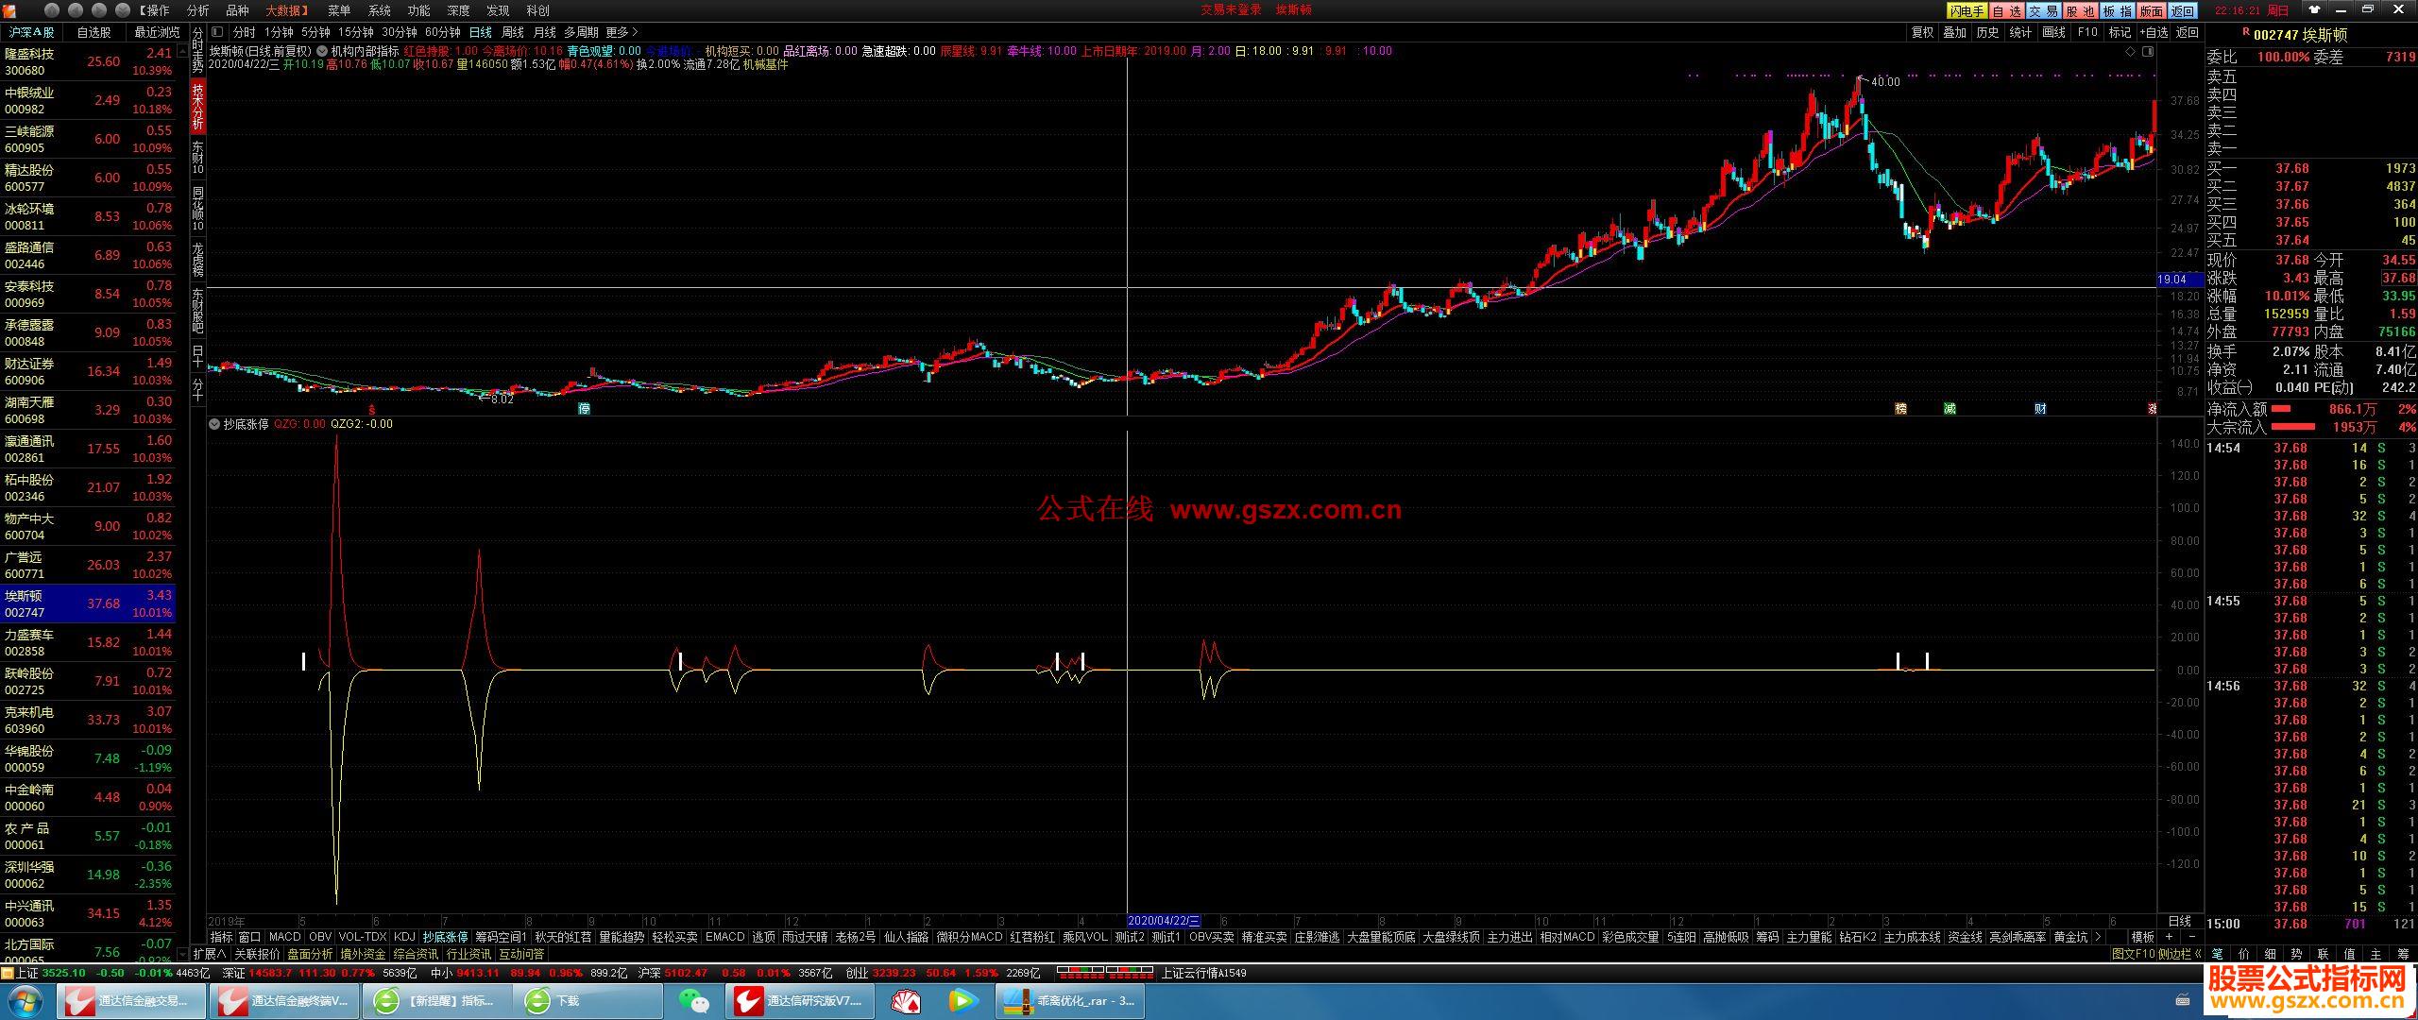Switch to 60分钟 period
Viewport: 2418px width, 1020px height.
(x=442, y=32)
